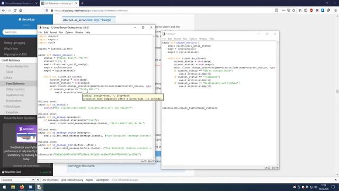Image resolution: width=339 pixels, height=191 pixels.
Task: Open Migrating to v0.10.0 link
Action: pos(15,54)
